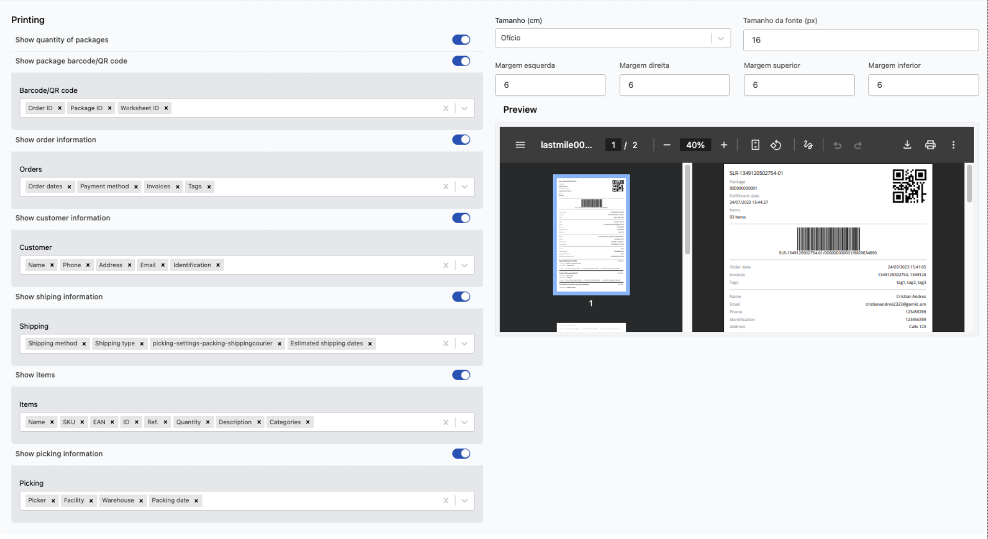This screenshot has height=539, width=988.
Task: Open the Barcode/QR code options dropdown
Action: pos(464,108)
